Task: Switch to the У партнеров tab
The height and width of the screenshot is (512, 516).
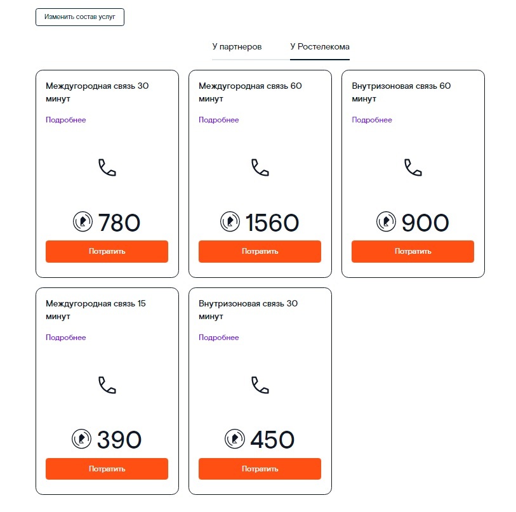Action: pyautogui.click(x=237, y=47)
